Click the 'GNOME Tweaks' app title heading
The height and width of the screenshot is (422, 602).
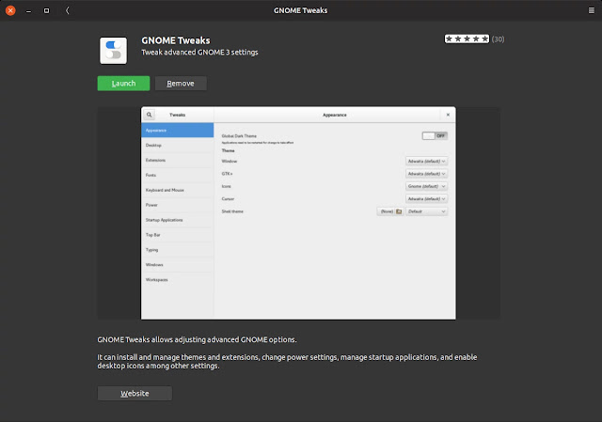(176, 40)
